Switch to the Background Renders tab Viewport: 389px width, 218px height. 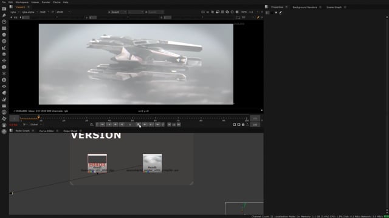coord(305,7)
